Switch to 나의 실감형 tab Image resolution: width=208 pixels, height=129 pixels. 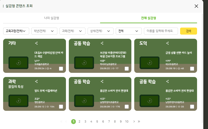click(x=52, y=18)
